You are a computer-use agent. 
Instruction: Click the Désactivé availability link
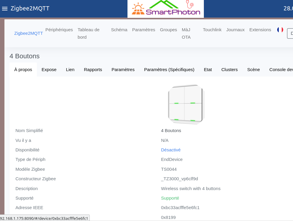171,150
